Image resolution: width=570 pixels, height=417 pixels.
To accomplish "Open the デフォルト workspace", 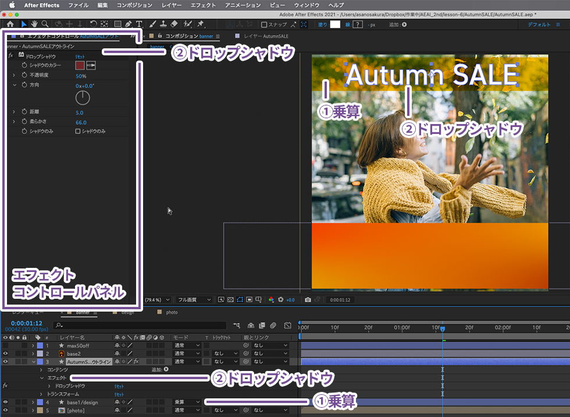I will click(x=539, y=24).
